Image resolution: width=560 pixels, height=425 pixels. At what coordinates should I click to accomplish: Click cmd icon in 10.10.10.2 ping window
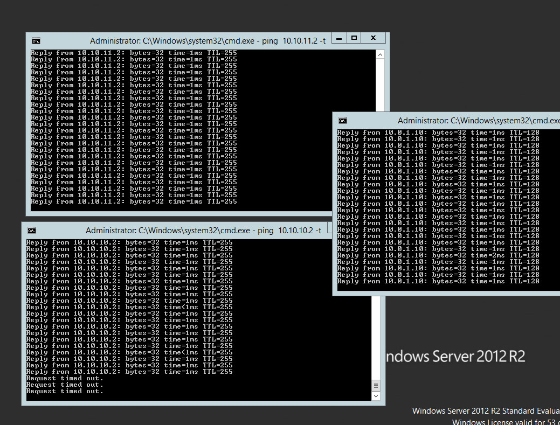point(31,230)
